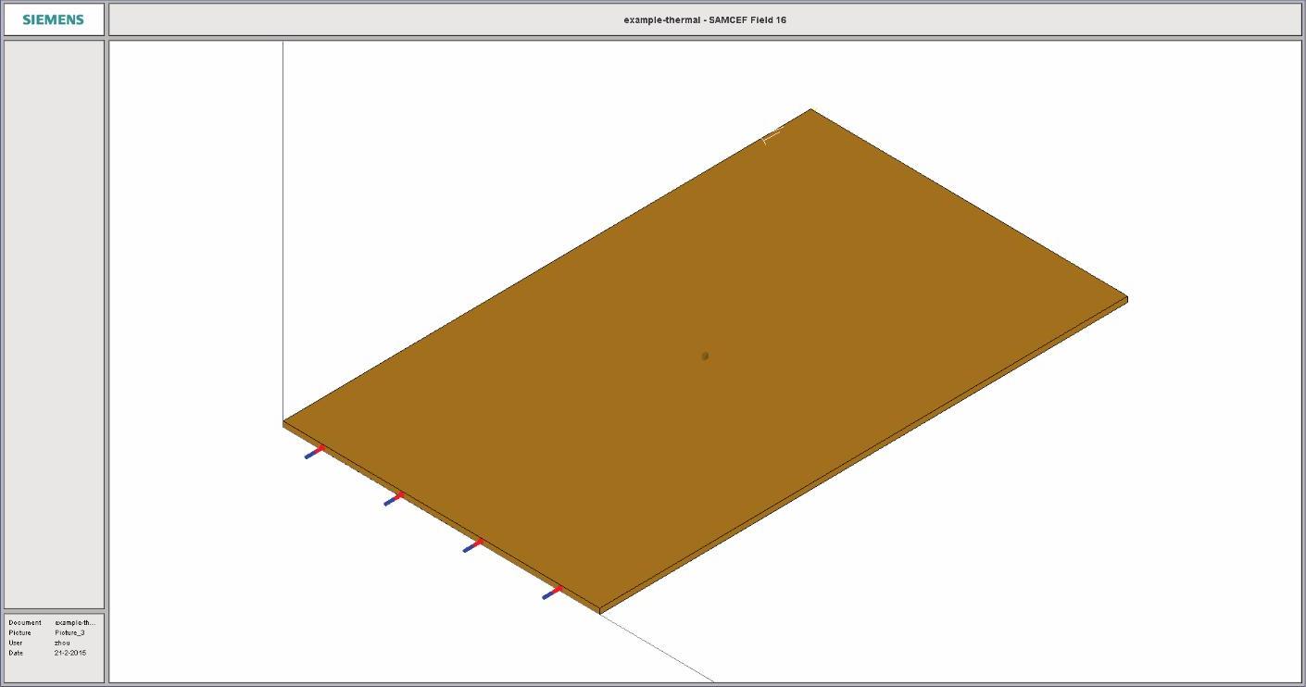Click the Document label in info panel
Viewport: 1306px width, 687px height.
[x=25, y=622]
